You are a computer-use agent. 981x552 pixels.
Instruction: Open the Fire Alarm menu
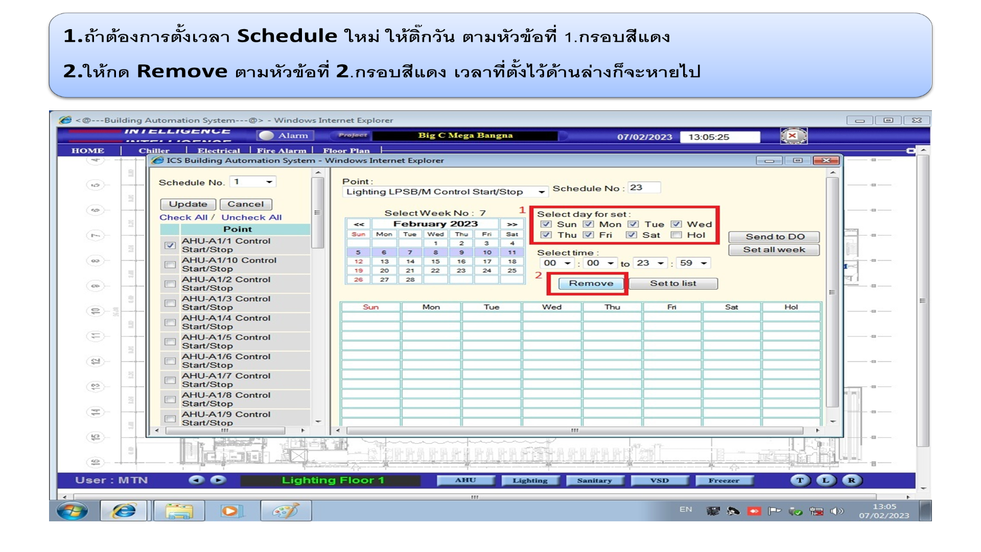(282, 151)
